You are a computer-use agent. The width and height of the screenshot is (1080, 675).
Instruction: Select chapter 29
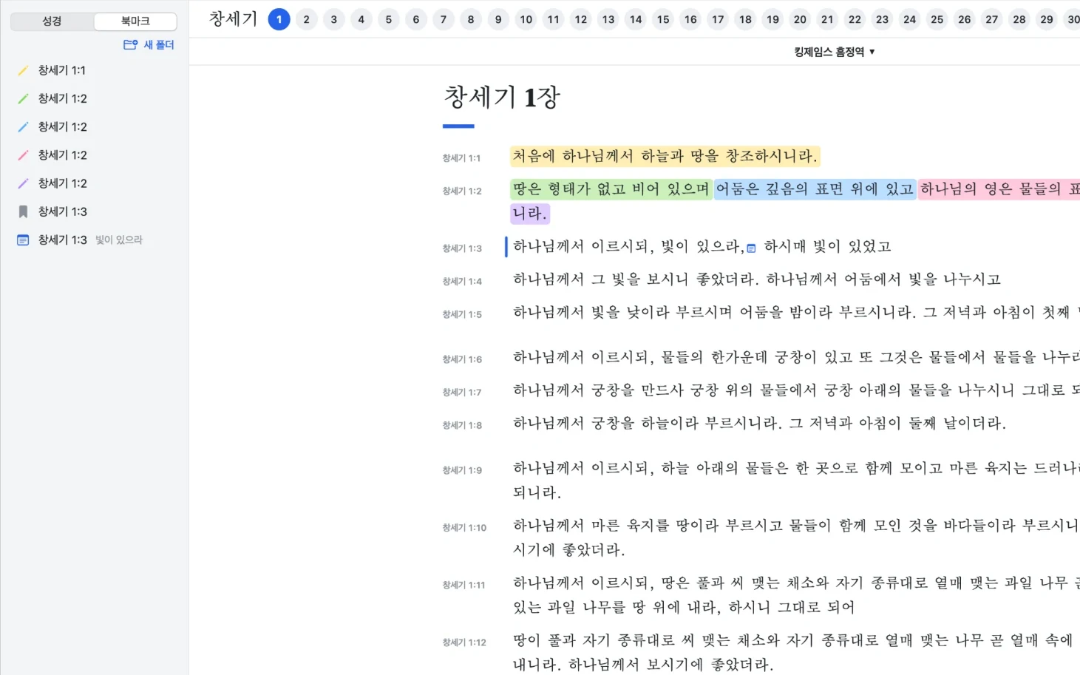(1047, 19)
